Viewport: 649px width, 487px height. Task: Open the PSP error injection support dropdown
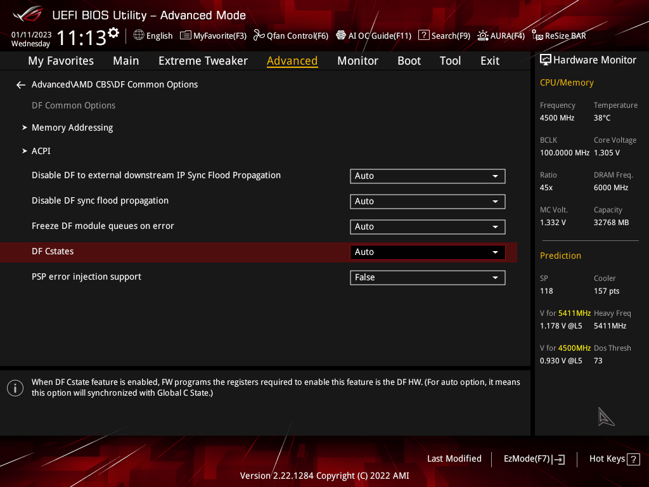click(428, 278)
